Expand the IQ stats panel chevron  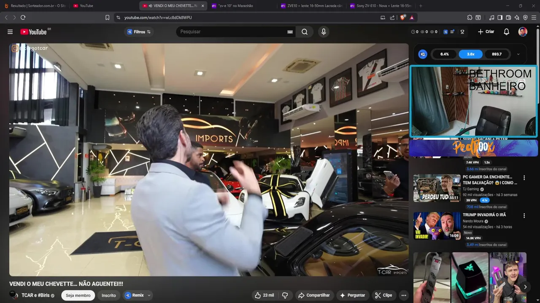pyautogui.click(x=518, y=54)
